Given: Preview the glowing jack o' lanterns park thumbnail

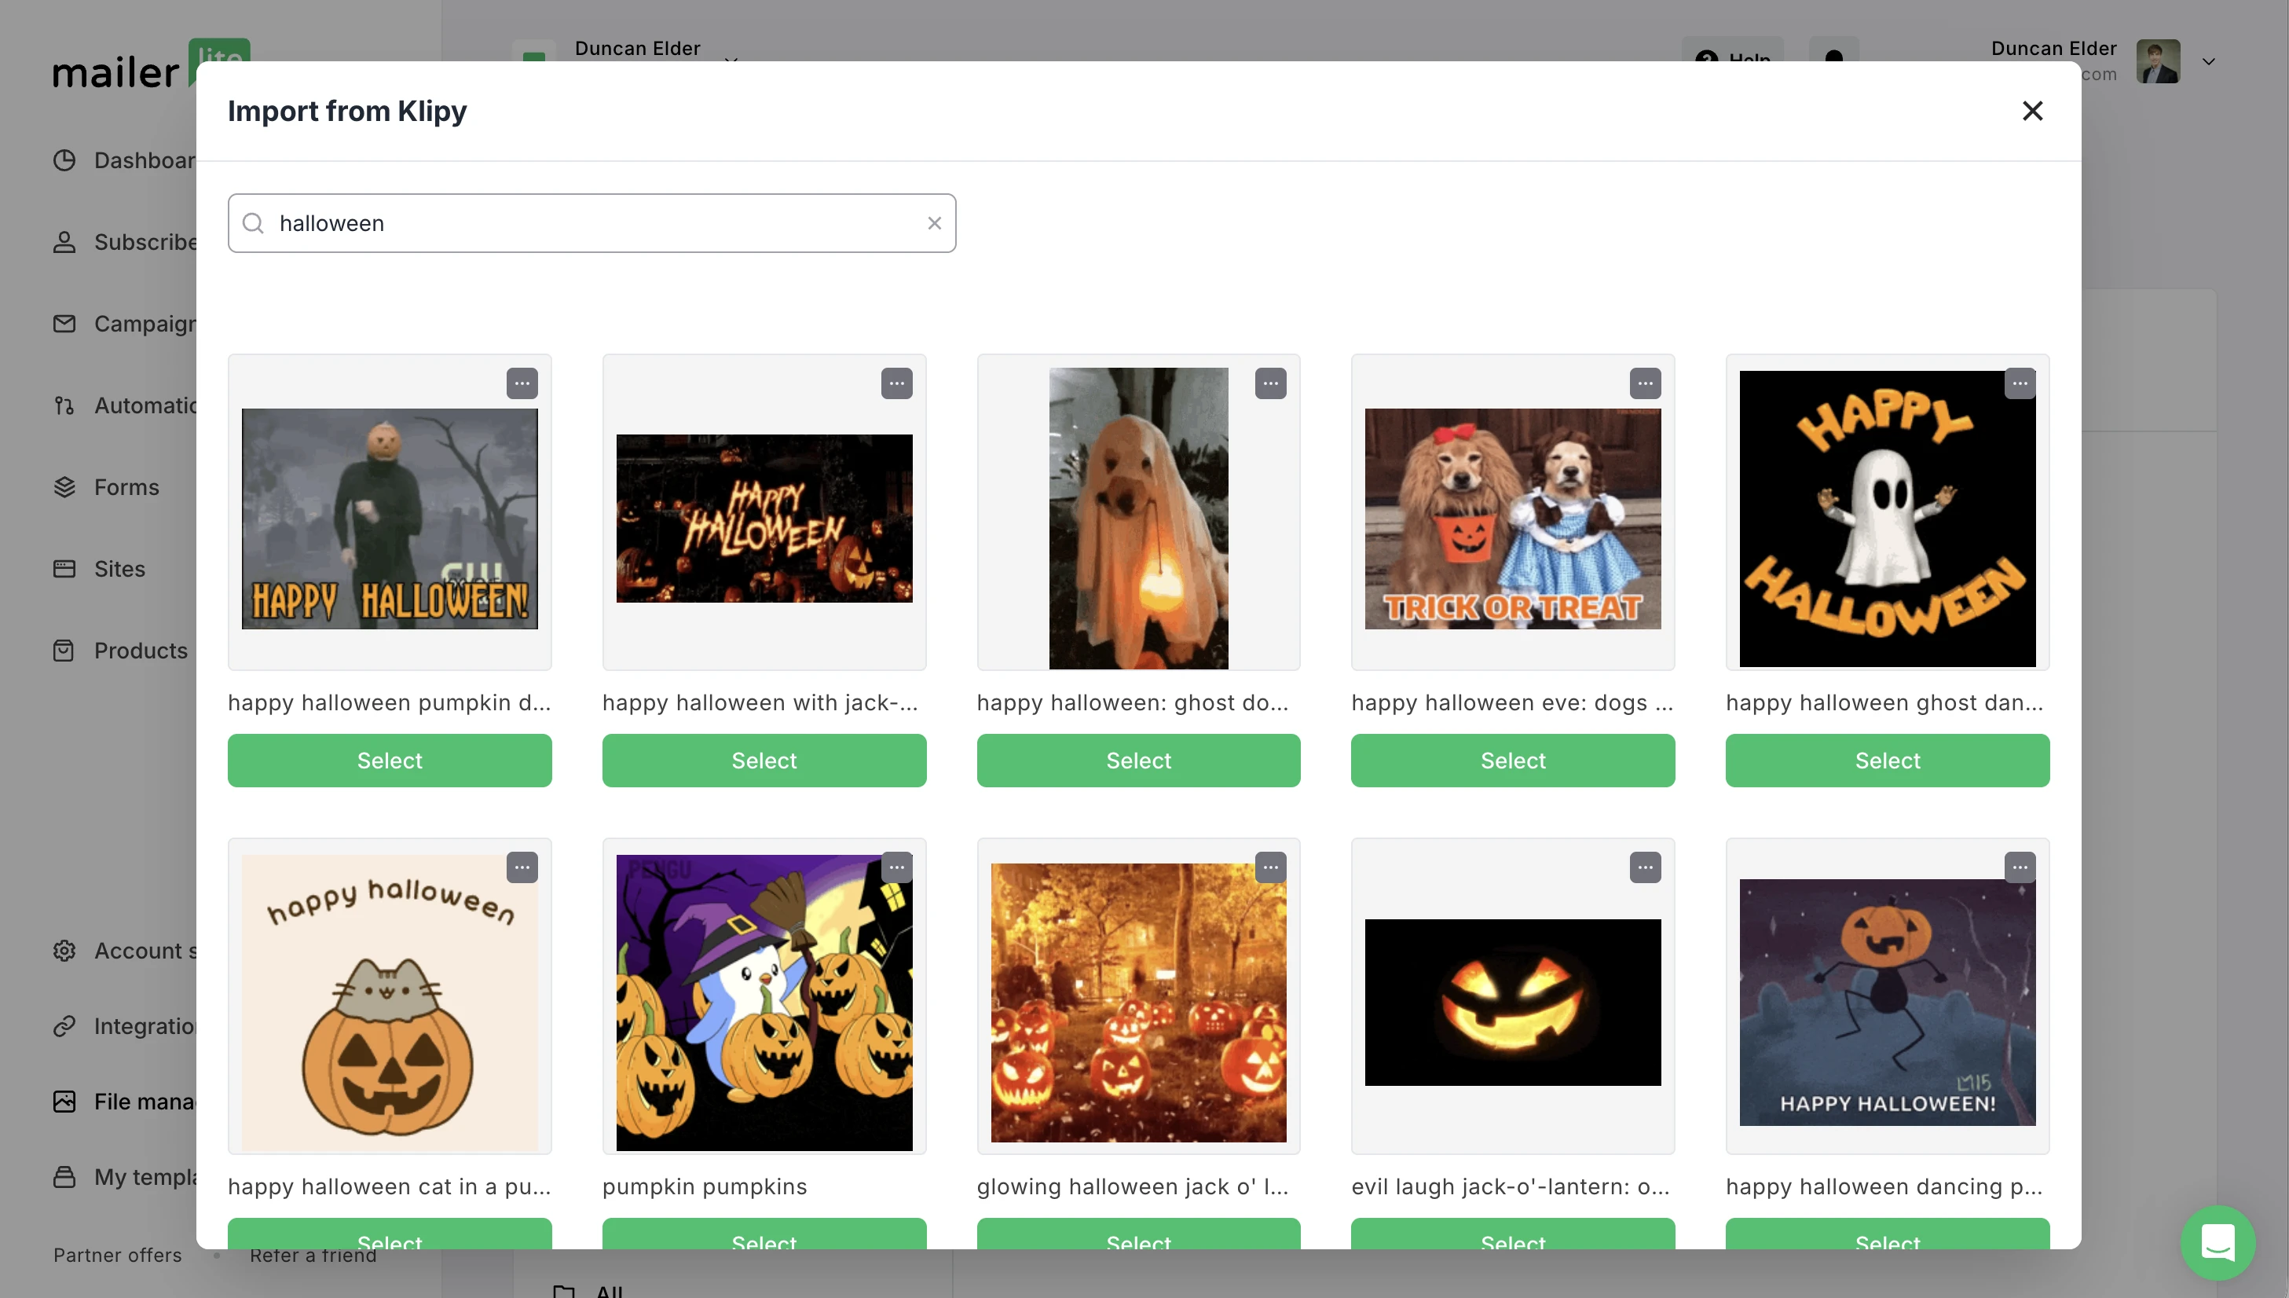Looking at the screenshot, I should coord(1137,1003).
